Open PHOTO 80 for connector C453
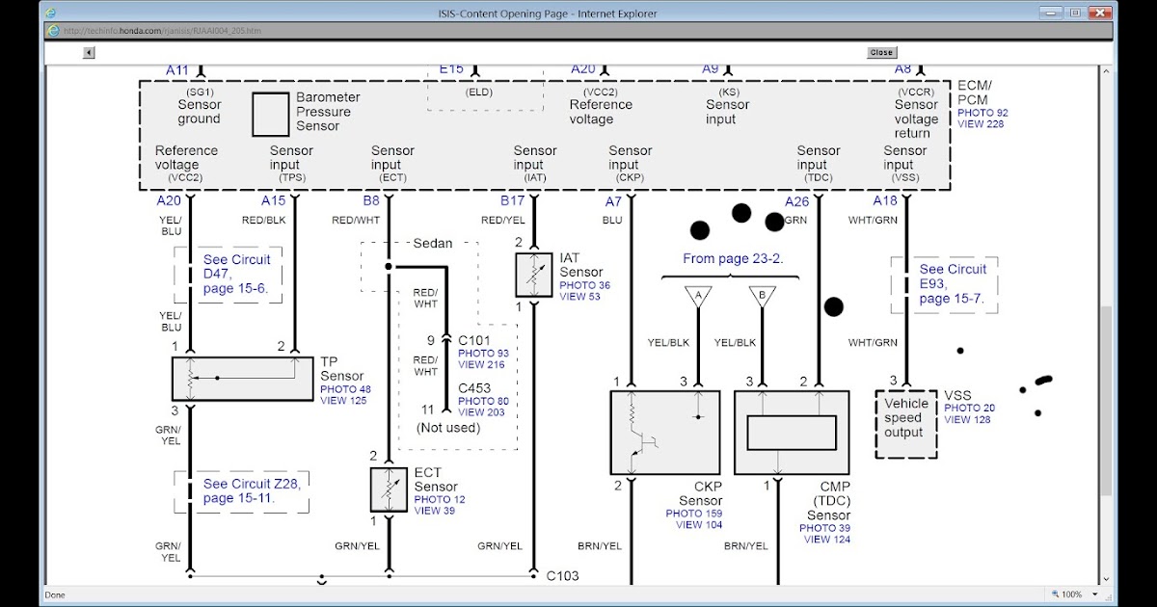Viewport: 1157px width, 607px height. click(x=483, y=401)
